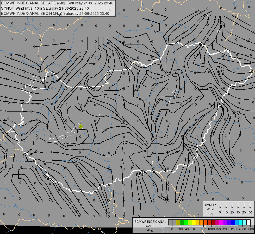Click the 10 m/s wind arrow in legend
The height and width of the screenshot is (234, 255).
[x=226, y=205]
